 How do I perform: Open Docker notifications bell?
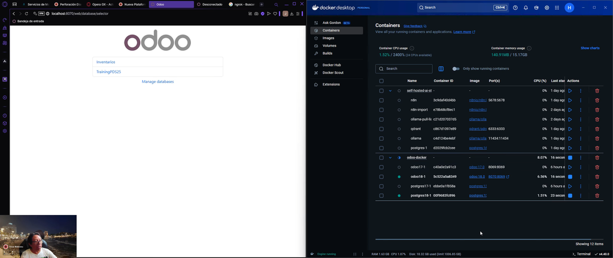point(526,8)
